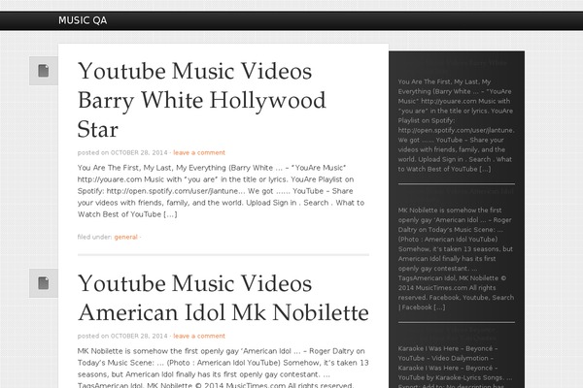Click the main excerpt starting 'MK Nobilette is somehow the first'
The image size is (583, 388).
pyautogui.click(x=223, y=368)
